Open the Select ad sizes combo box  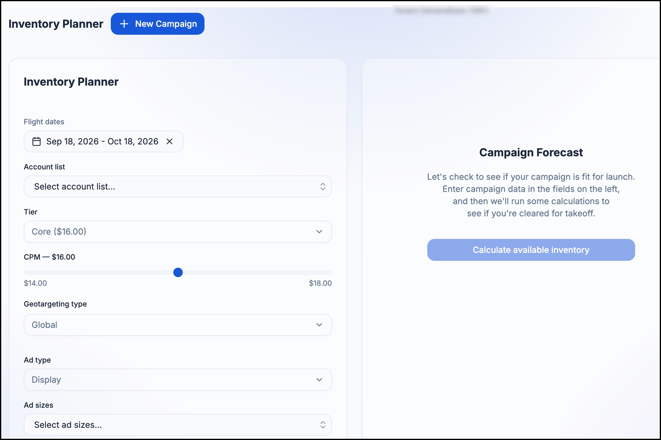[178, 425]
